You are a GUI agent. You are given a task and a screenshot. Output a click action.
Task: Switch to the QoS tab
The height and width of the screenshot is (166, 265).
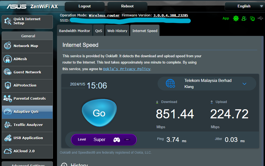(x=99, y=31)
